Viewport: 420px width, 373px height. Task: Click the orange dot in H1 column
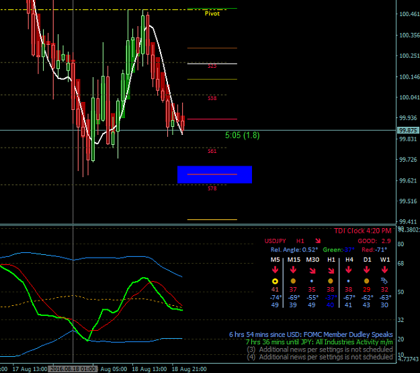pyautogui.click(x=331, y=281)
